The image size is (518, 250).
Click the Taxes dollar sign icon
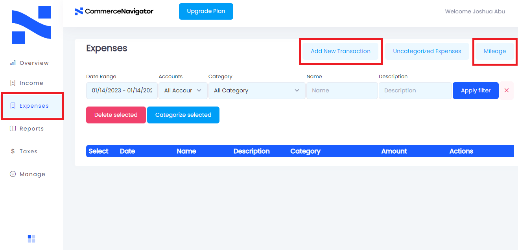point(13,151)
